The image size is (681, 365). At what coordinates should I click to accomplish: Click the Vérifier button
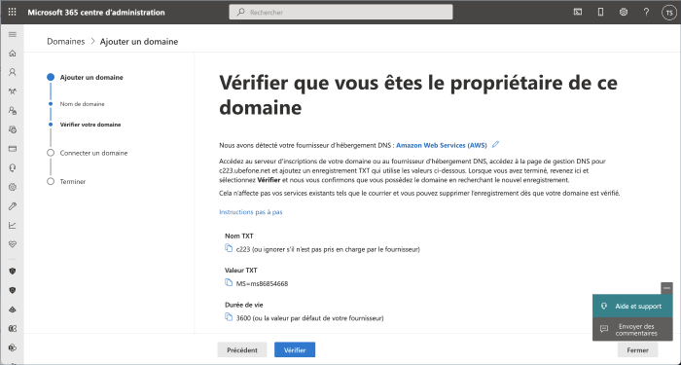click(295, 349)
